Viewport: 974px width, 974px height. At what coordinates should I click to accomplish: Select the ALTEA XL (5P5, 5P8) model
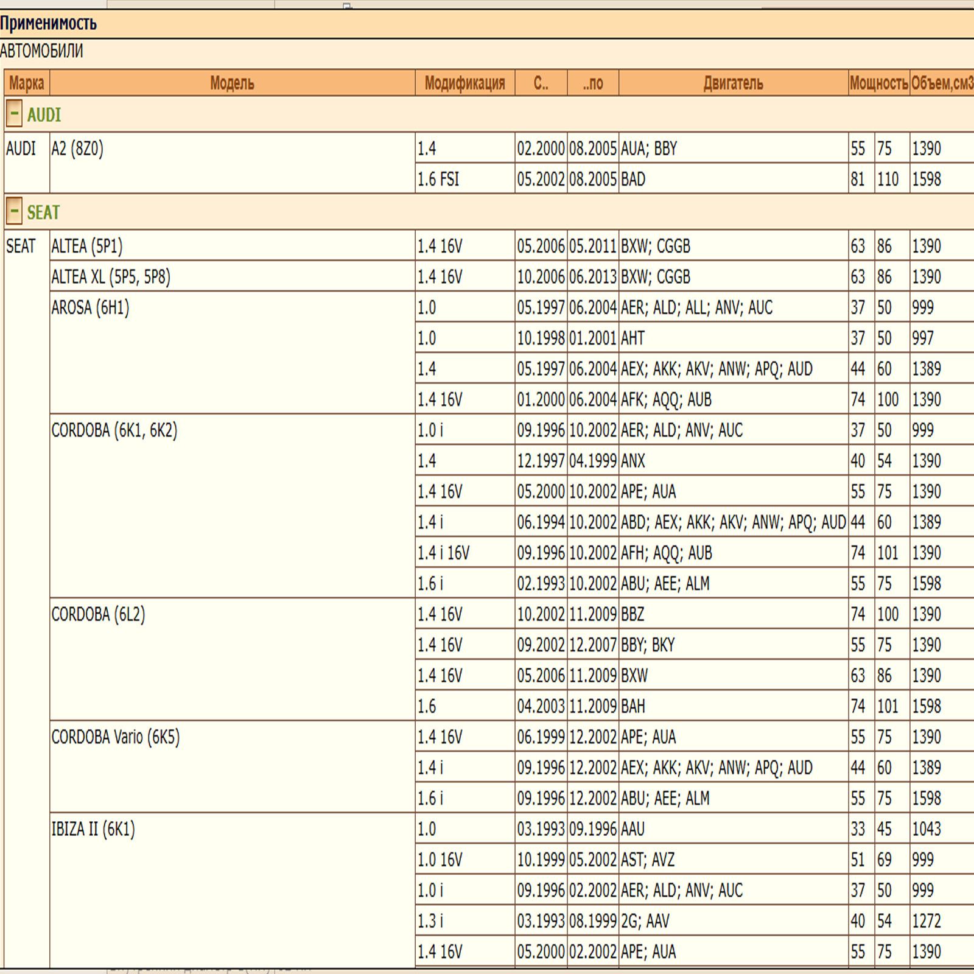click(111, 277)
